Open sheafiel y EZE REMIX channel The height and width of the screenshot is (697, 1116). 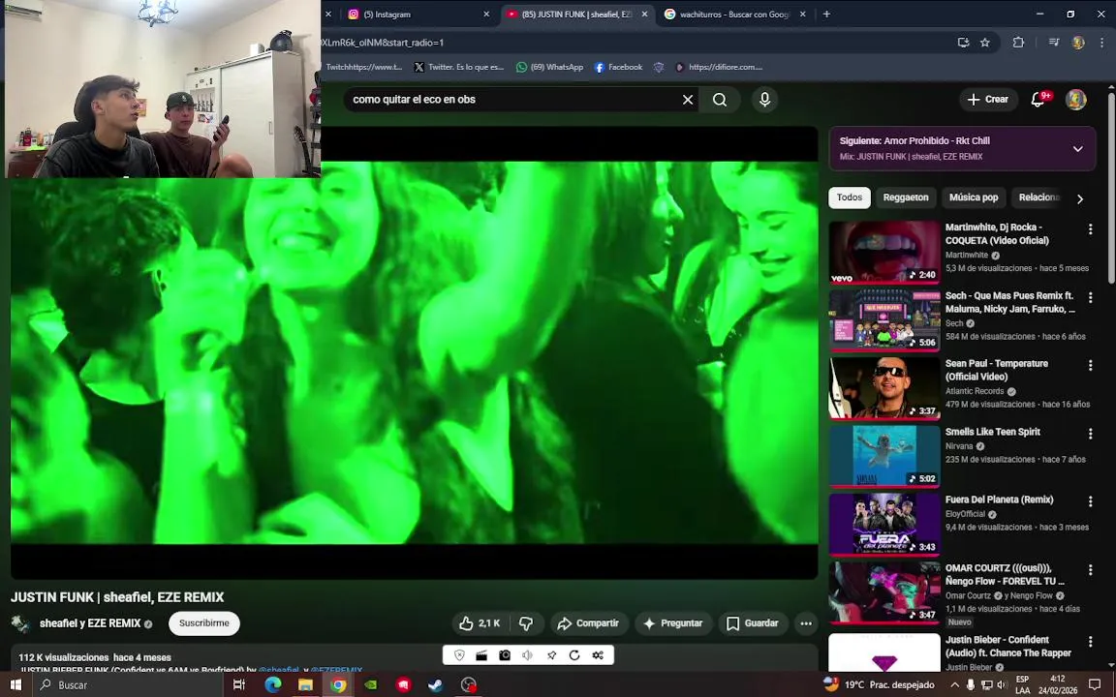pyautogui.click(x=90, y=623)
